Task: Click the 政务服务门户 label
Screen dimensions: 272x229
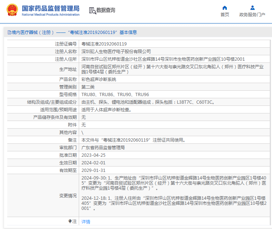Action: tap(252, 15)
